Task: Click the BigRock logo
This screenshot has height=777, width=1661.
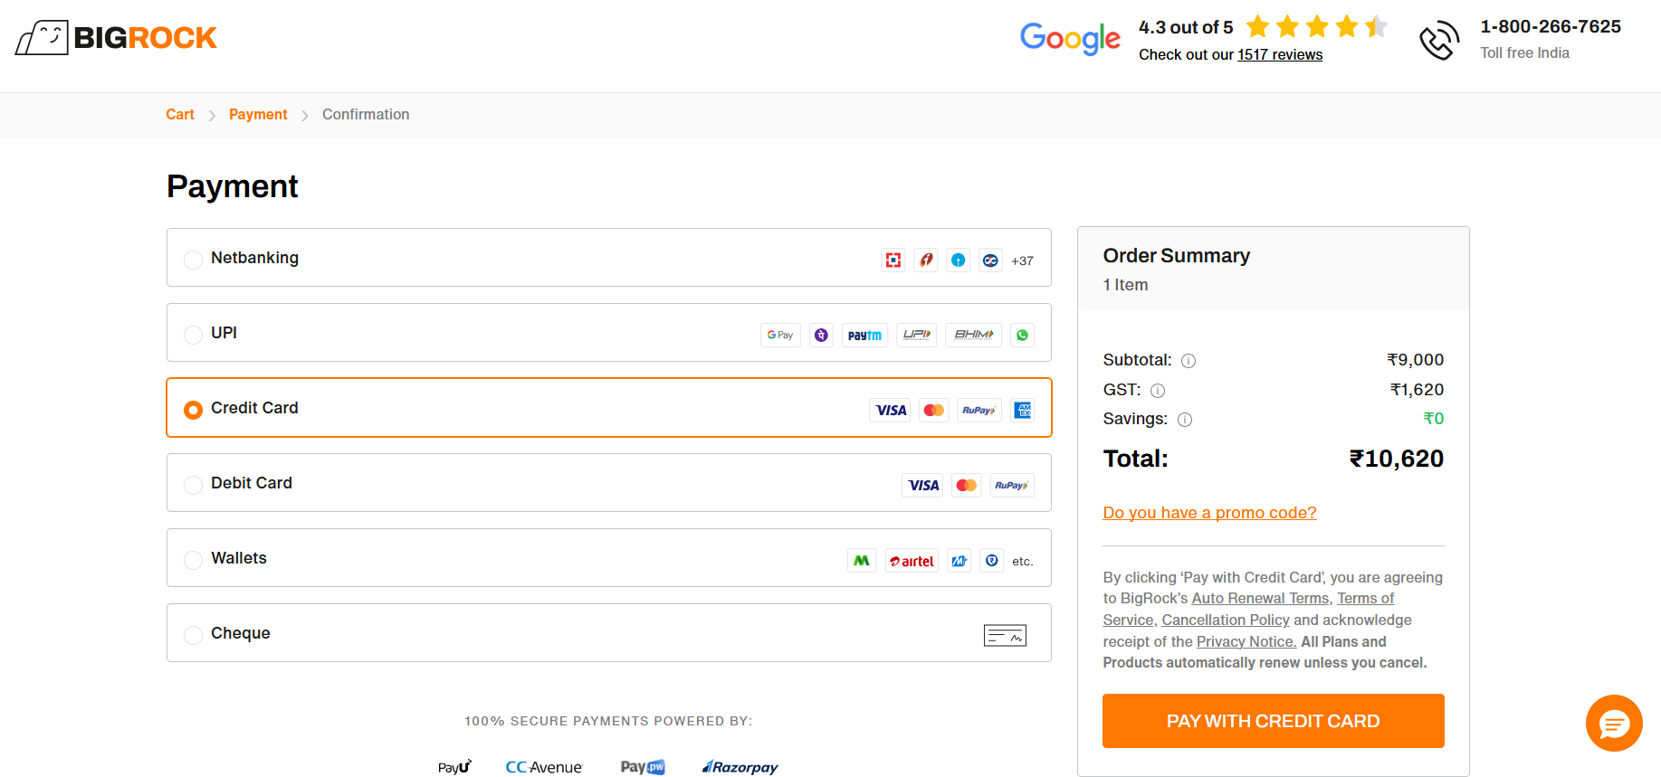Action: pyautogui.click(x=116, y=38)
